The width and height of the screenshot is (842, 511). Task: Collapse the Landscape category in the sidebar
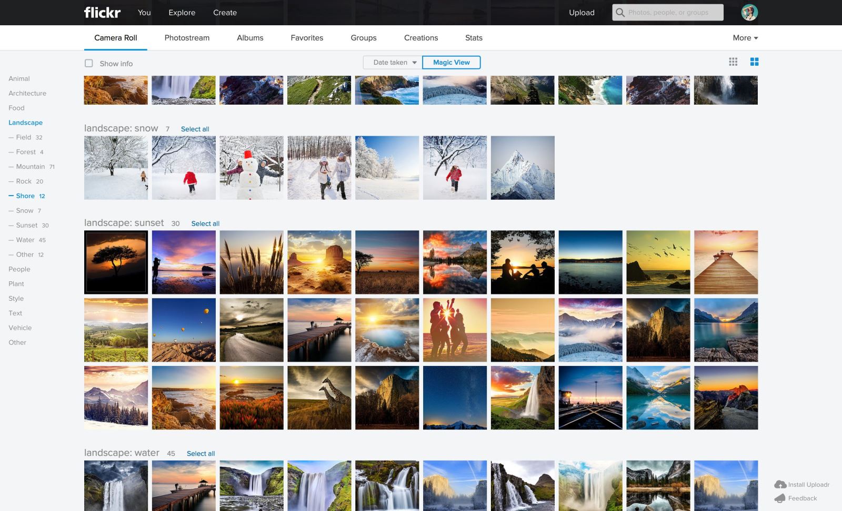[25, 122]
